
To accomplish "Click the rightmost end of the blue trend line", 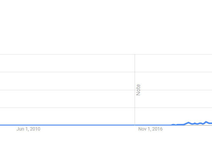I will pyautogui.click(x=211, y=123).
